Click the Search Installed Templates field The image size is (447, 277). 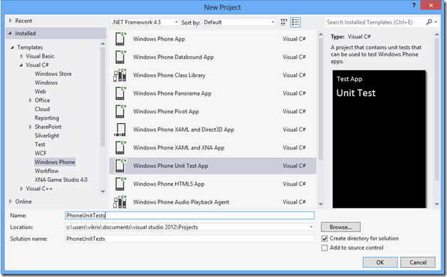click(x=374, y=22)
